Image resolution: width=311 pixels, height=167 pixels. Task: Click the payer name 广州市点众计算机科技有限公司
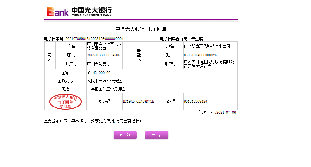tap(104, 46)
